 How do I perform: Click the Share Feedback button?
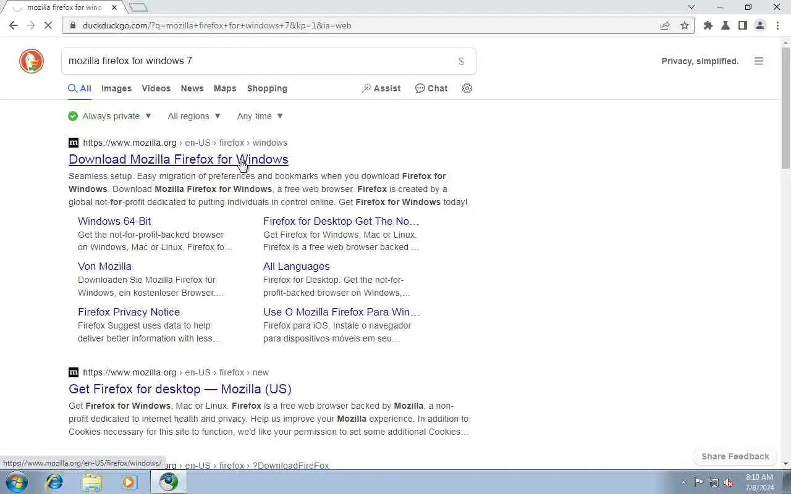(735, 456)
